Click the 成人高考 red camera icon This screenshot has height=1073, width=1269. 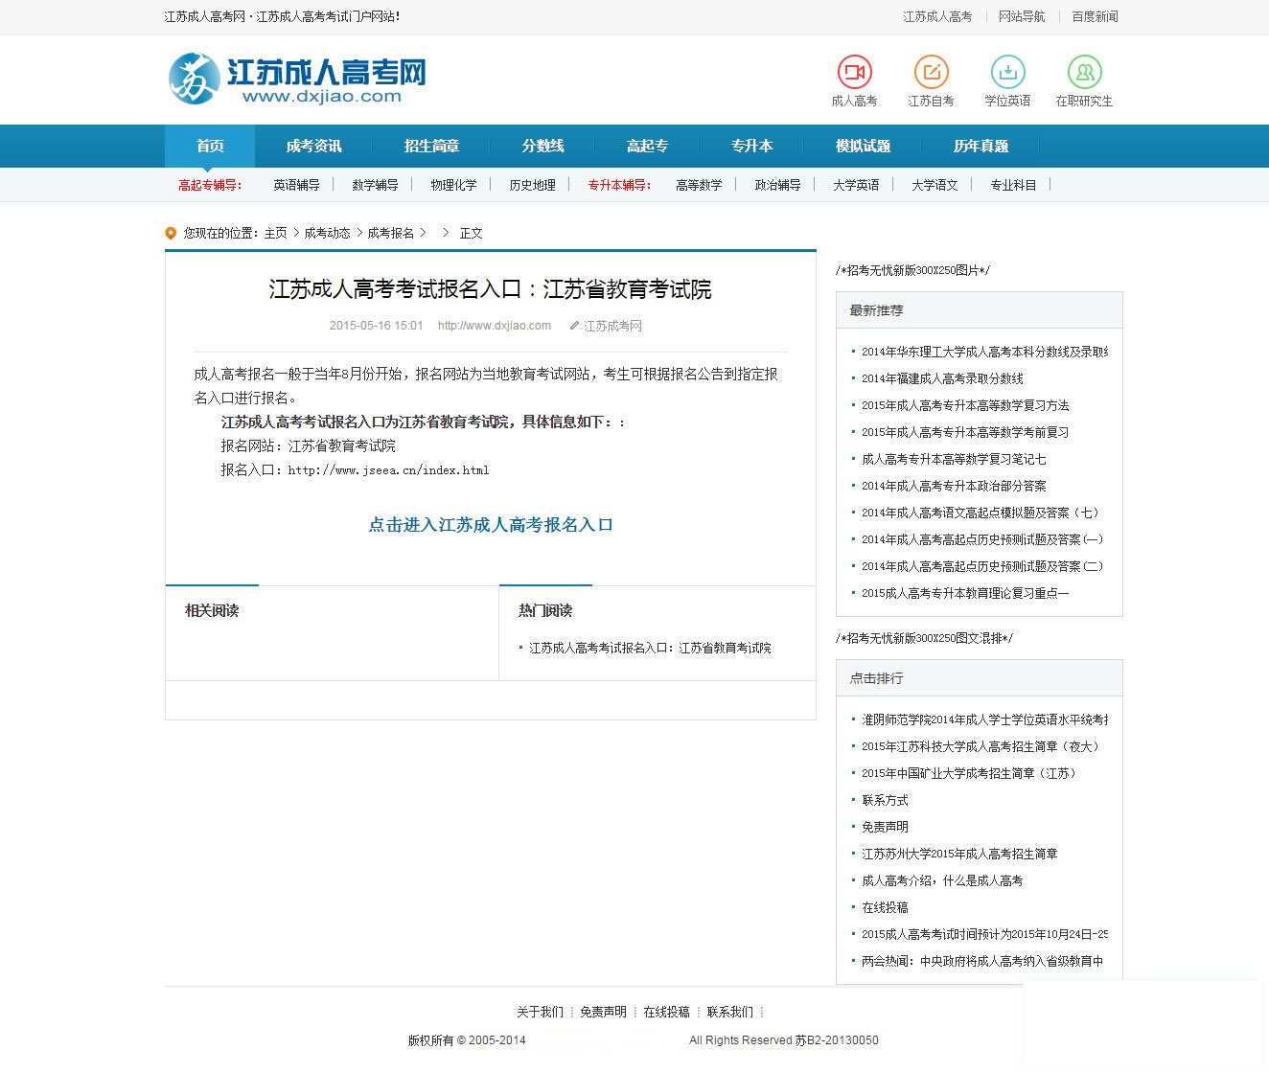coord(854,72)
